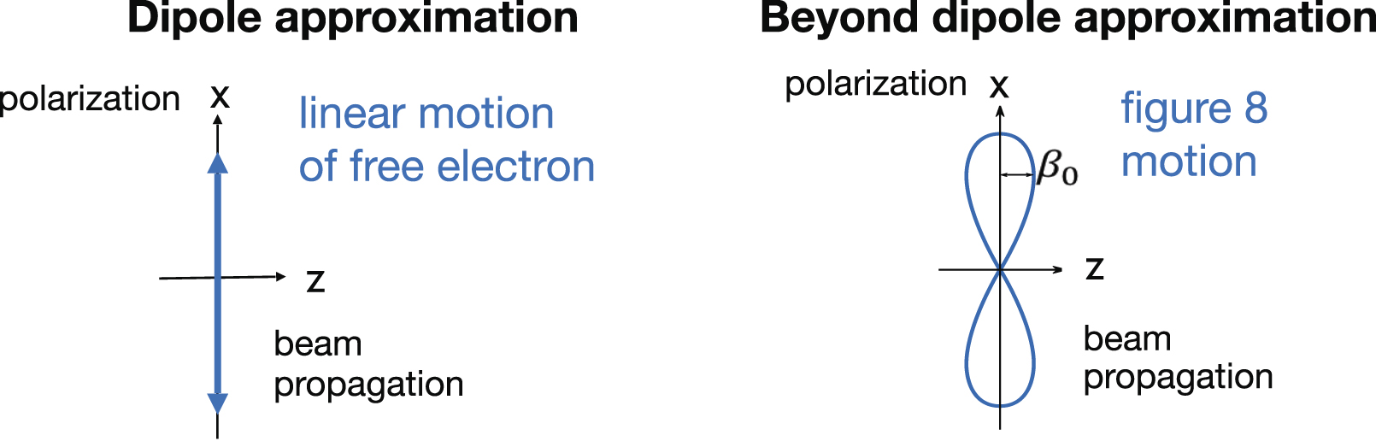Select the right "beam propagation" caption
1376x441 pixels.
[1177, 357]
